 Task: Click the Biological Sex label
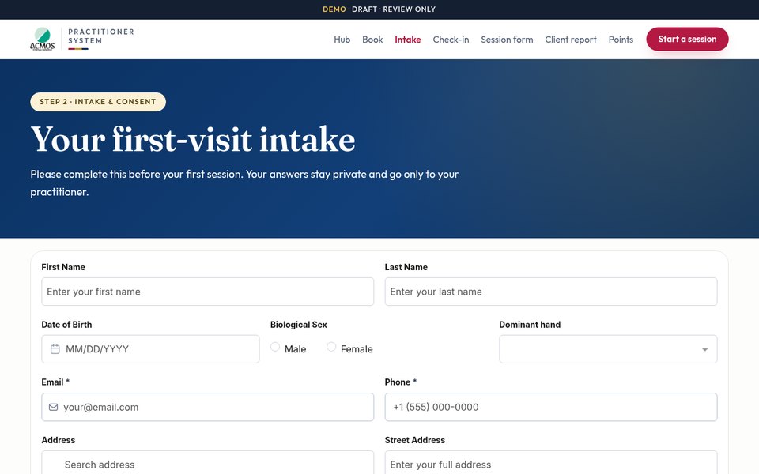(x=298, y=325)
